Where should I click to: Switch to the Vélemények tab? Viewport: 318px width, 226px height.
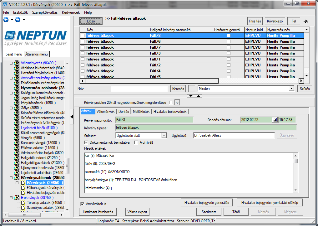coord(105,111)
